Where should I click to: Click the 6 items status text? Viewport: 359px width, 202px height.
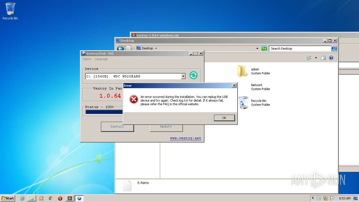coord(143,183)
